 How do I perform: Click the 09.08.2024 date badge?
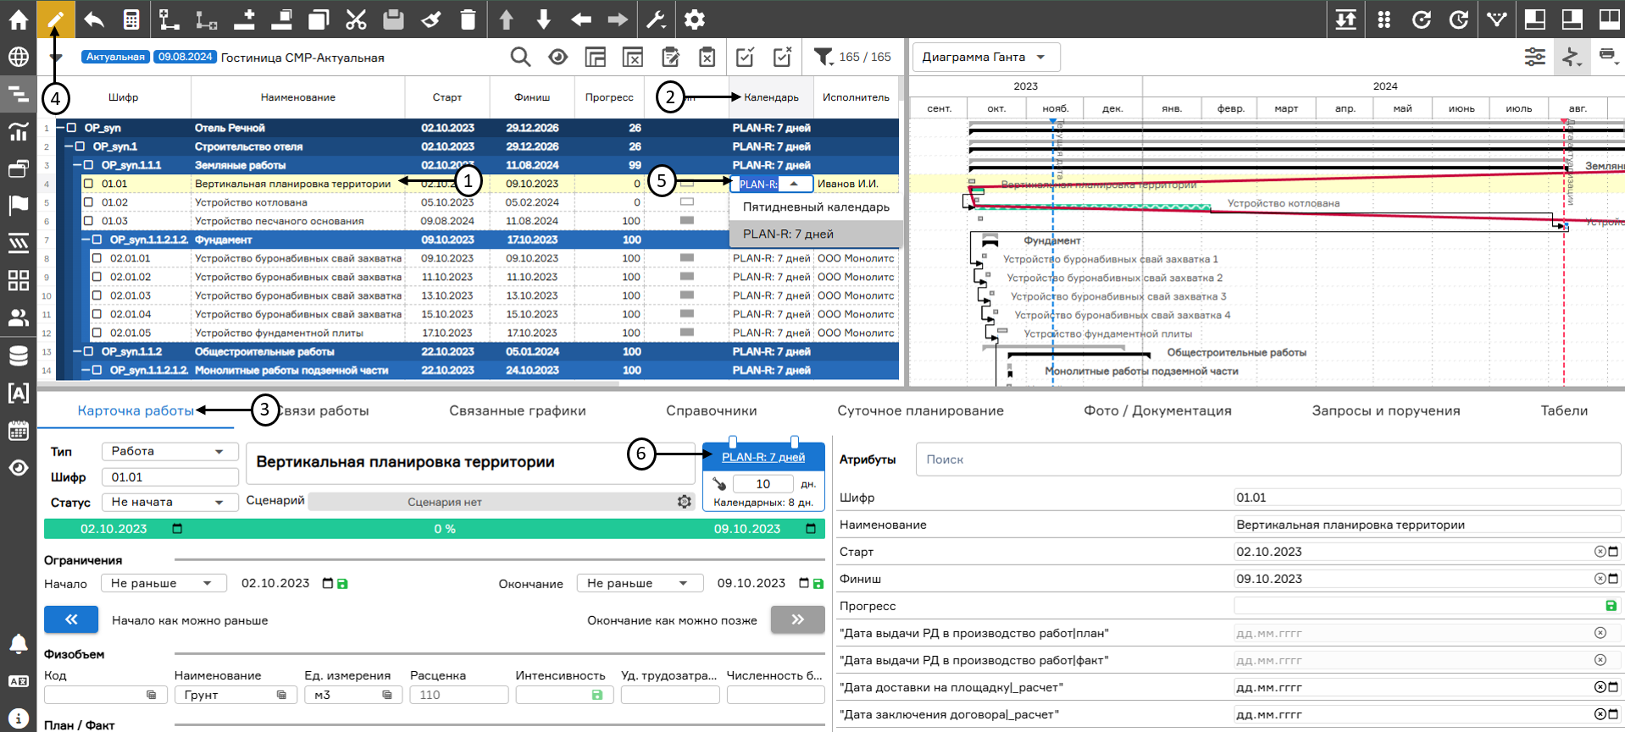tap(186, 57)
